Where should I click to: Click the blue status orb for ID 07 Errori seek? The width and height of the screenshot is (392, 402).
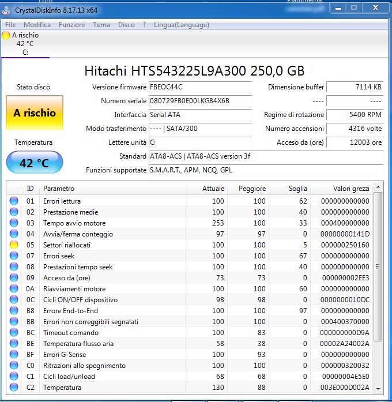click(14, 256)
